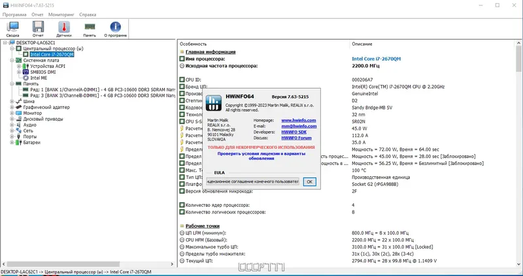Click the green icon beside Имя процессора
The width and height of the screenshot is (523, 276).
pyautogui.click(x=182, y=59)
